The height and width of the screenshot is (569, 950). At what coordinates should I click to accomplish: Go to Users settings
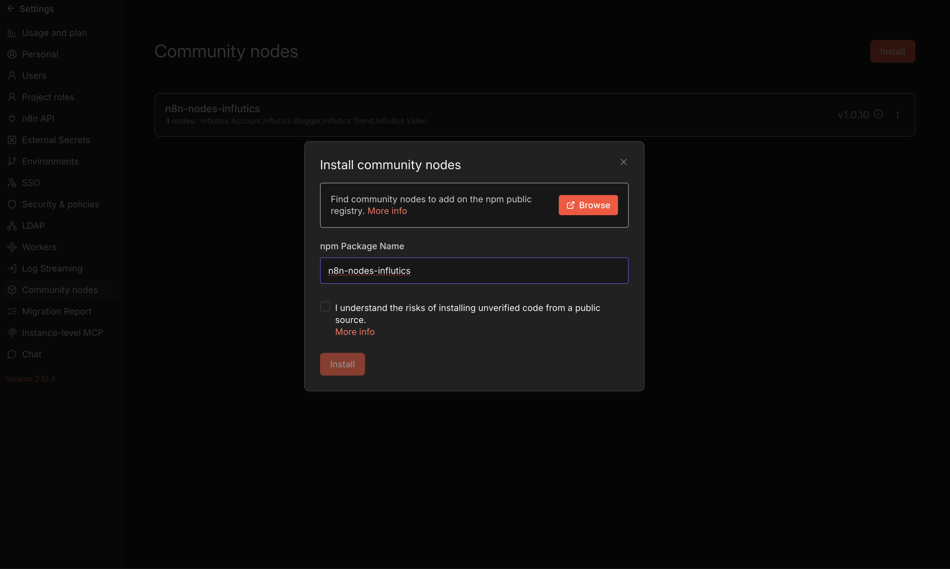tap(61, 76)
